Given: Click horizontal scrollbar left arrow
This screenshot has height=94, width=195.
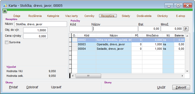Looking at the screenshot, I should pos(73,76).
